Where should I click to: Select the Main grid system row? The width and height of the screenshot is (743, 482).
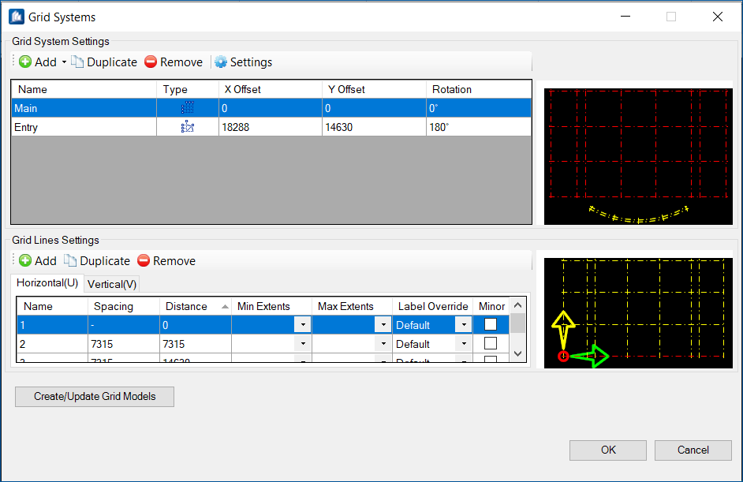pyautogui.click(x=271, y=108)
